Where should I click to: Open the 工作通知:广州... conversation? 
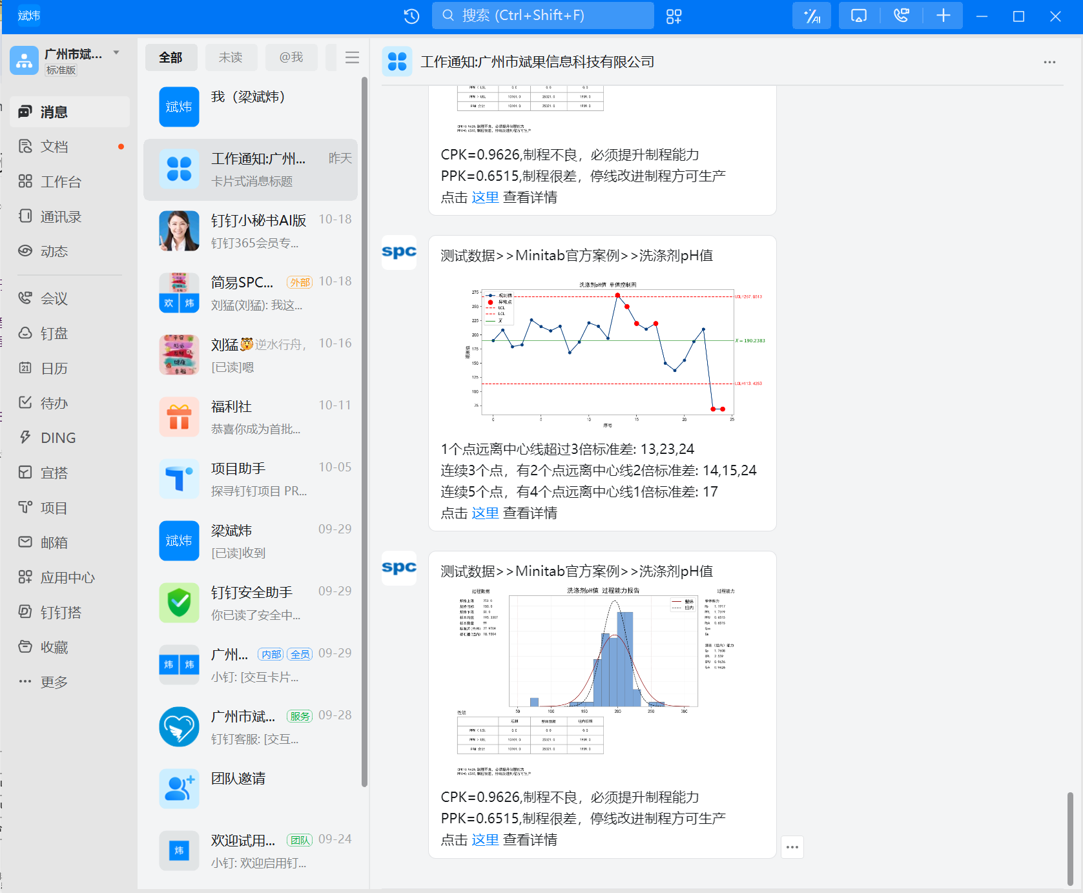[251, 170]
